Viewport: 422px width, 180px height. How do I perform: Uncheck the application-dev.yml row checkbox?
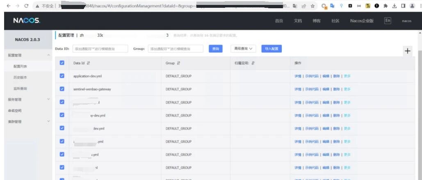[62, 76]
